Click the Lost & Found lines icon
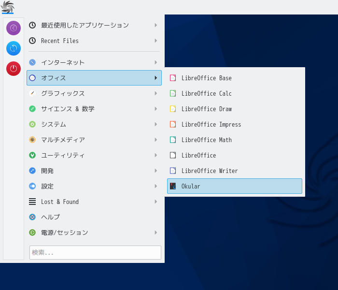 click(32, 202)
